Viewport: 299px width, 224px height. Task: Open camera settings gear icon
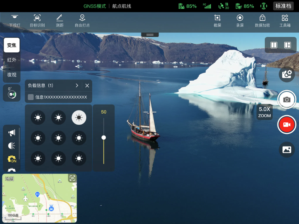tap(286, 74)
